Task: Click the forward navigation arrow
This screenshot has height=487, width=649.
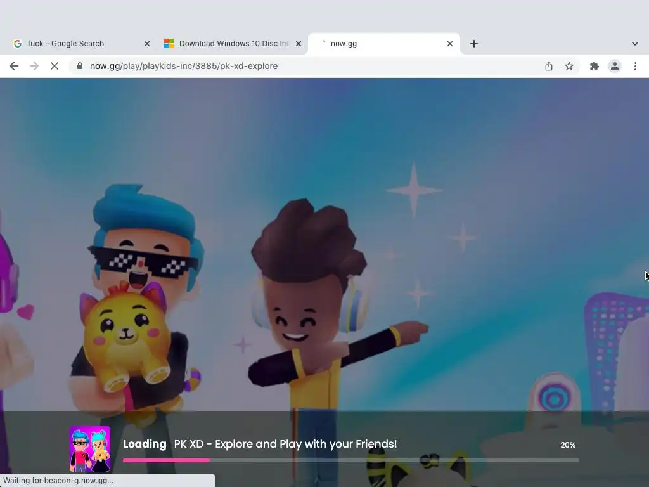Action: coord(34,66)
